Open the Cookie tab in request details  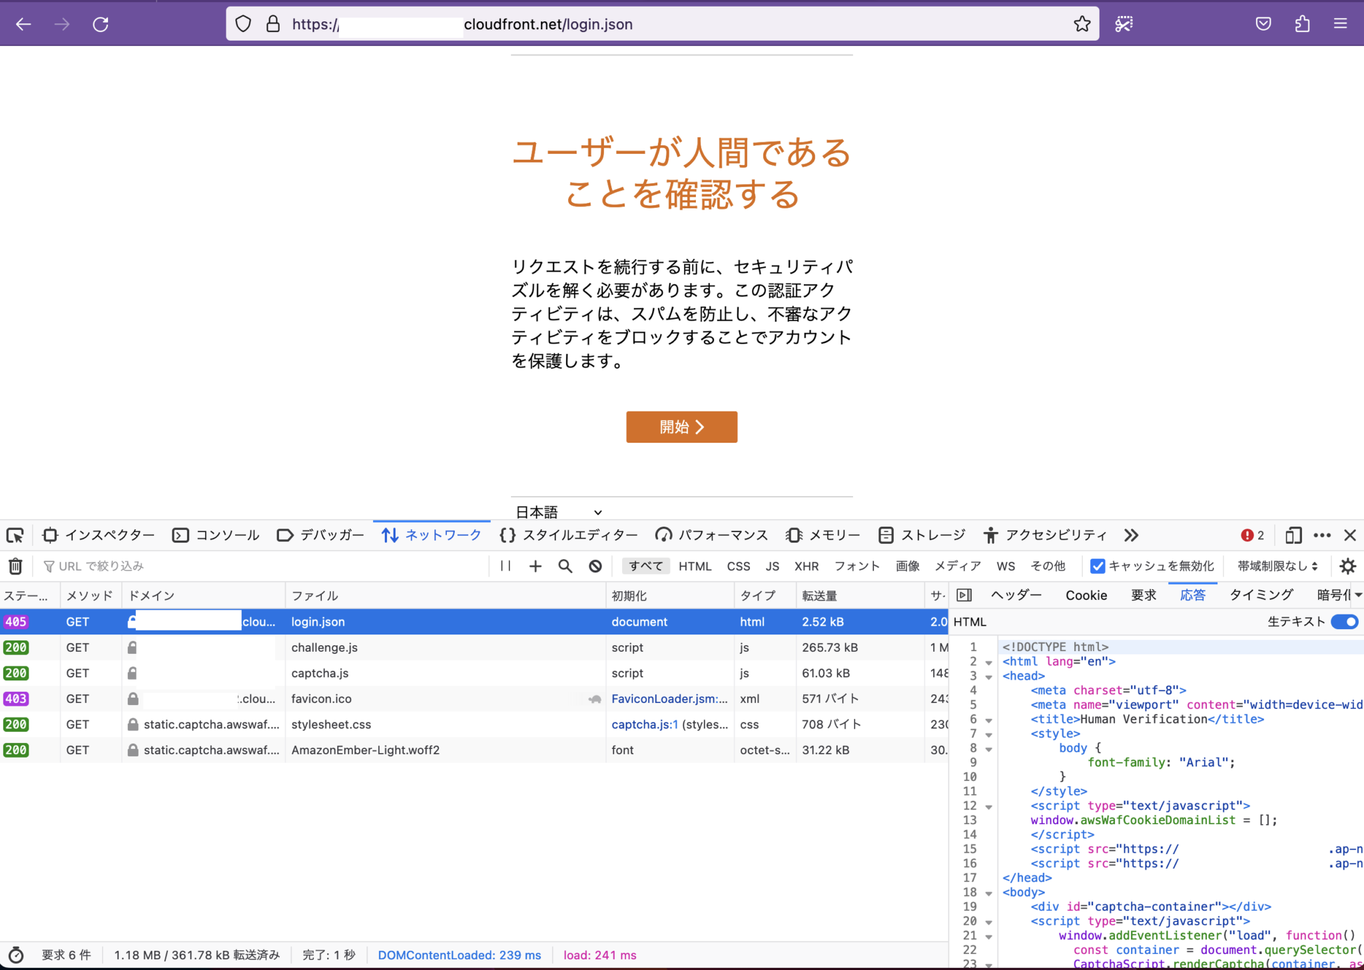[1086, 595]
